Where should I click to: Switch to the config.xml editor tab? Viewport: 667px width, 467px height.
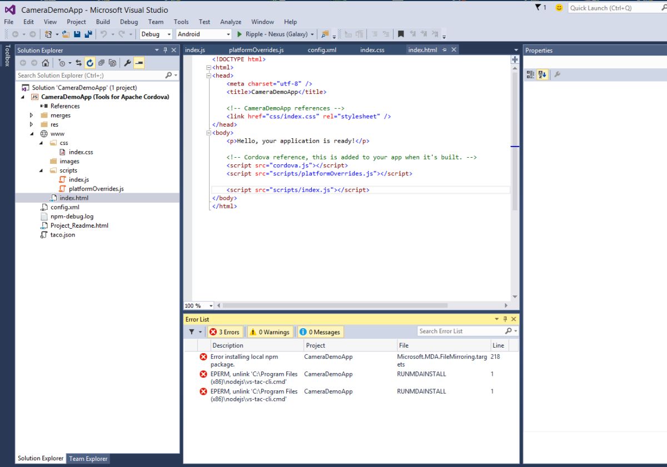coord(322,50)
